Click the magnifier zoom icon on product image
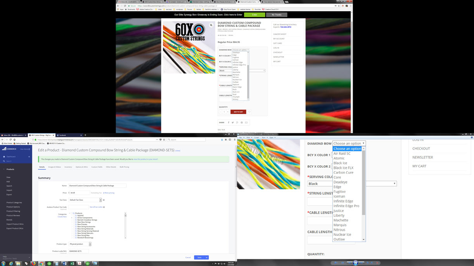 click(211, 25)
